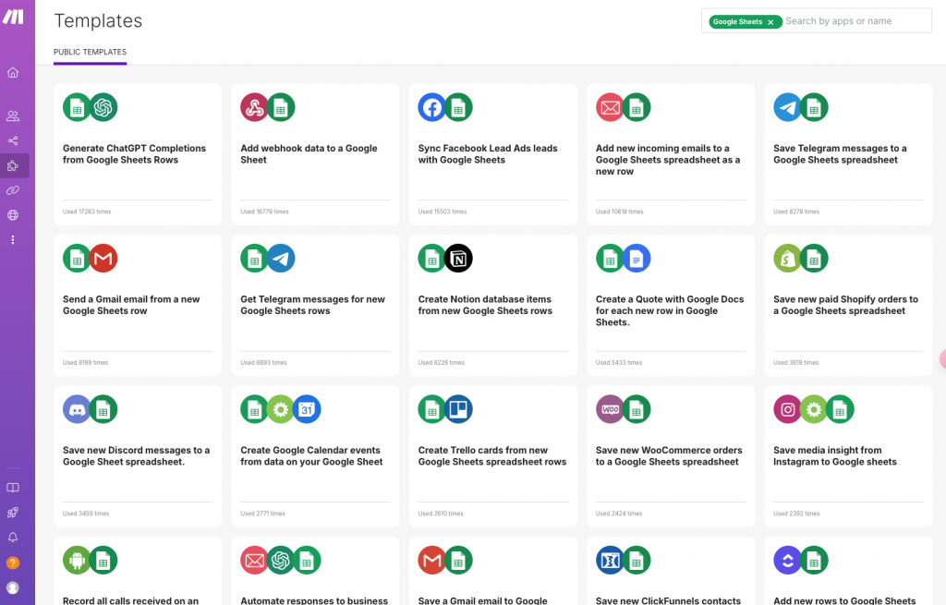This screenshot has width=946, height=605.
Task: Open Save new paid Shopify orders template
Action: click(846, 305)
